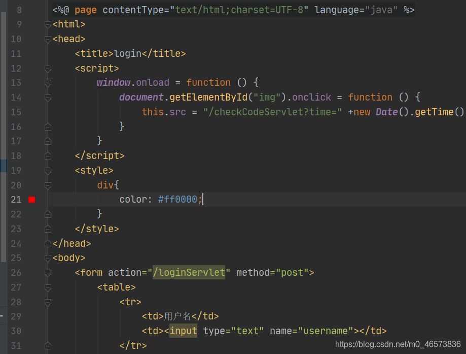
Task: Click fold end marker at line 16
Action: [x=48, y=127]
